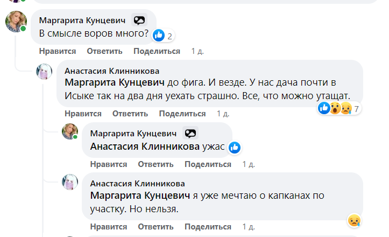The height and width of the screenshot is (237, 389).
Task: Open the reactions summary showing 7 reactions
Action: coord(356,108)
